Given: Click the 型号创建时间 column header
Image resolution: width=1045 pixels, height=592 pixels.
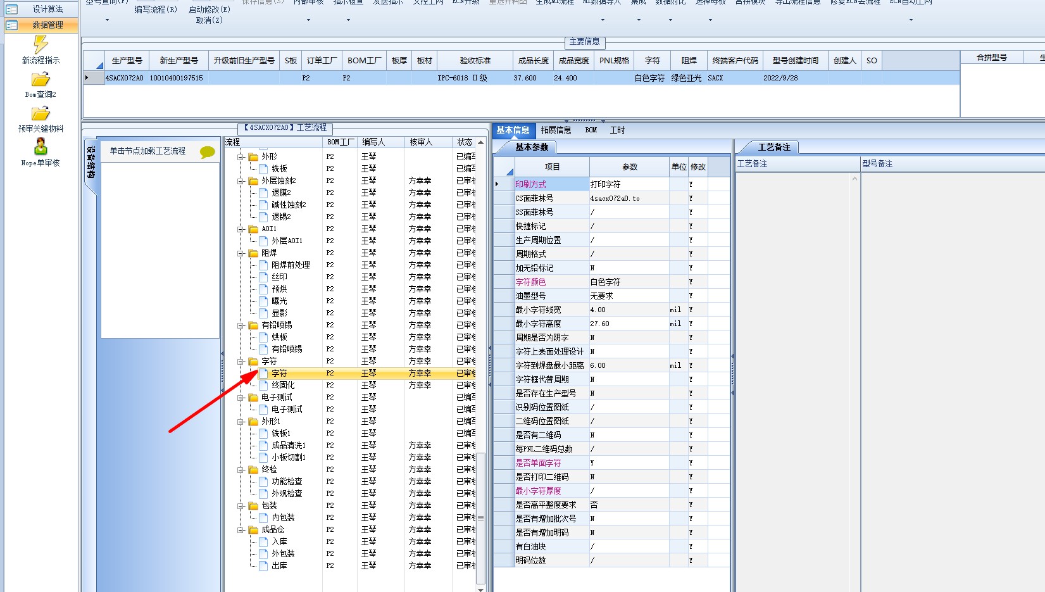Looking at the screenshot, I should coord(795,60).
